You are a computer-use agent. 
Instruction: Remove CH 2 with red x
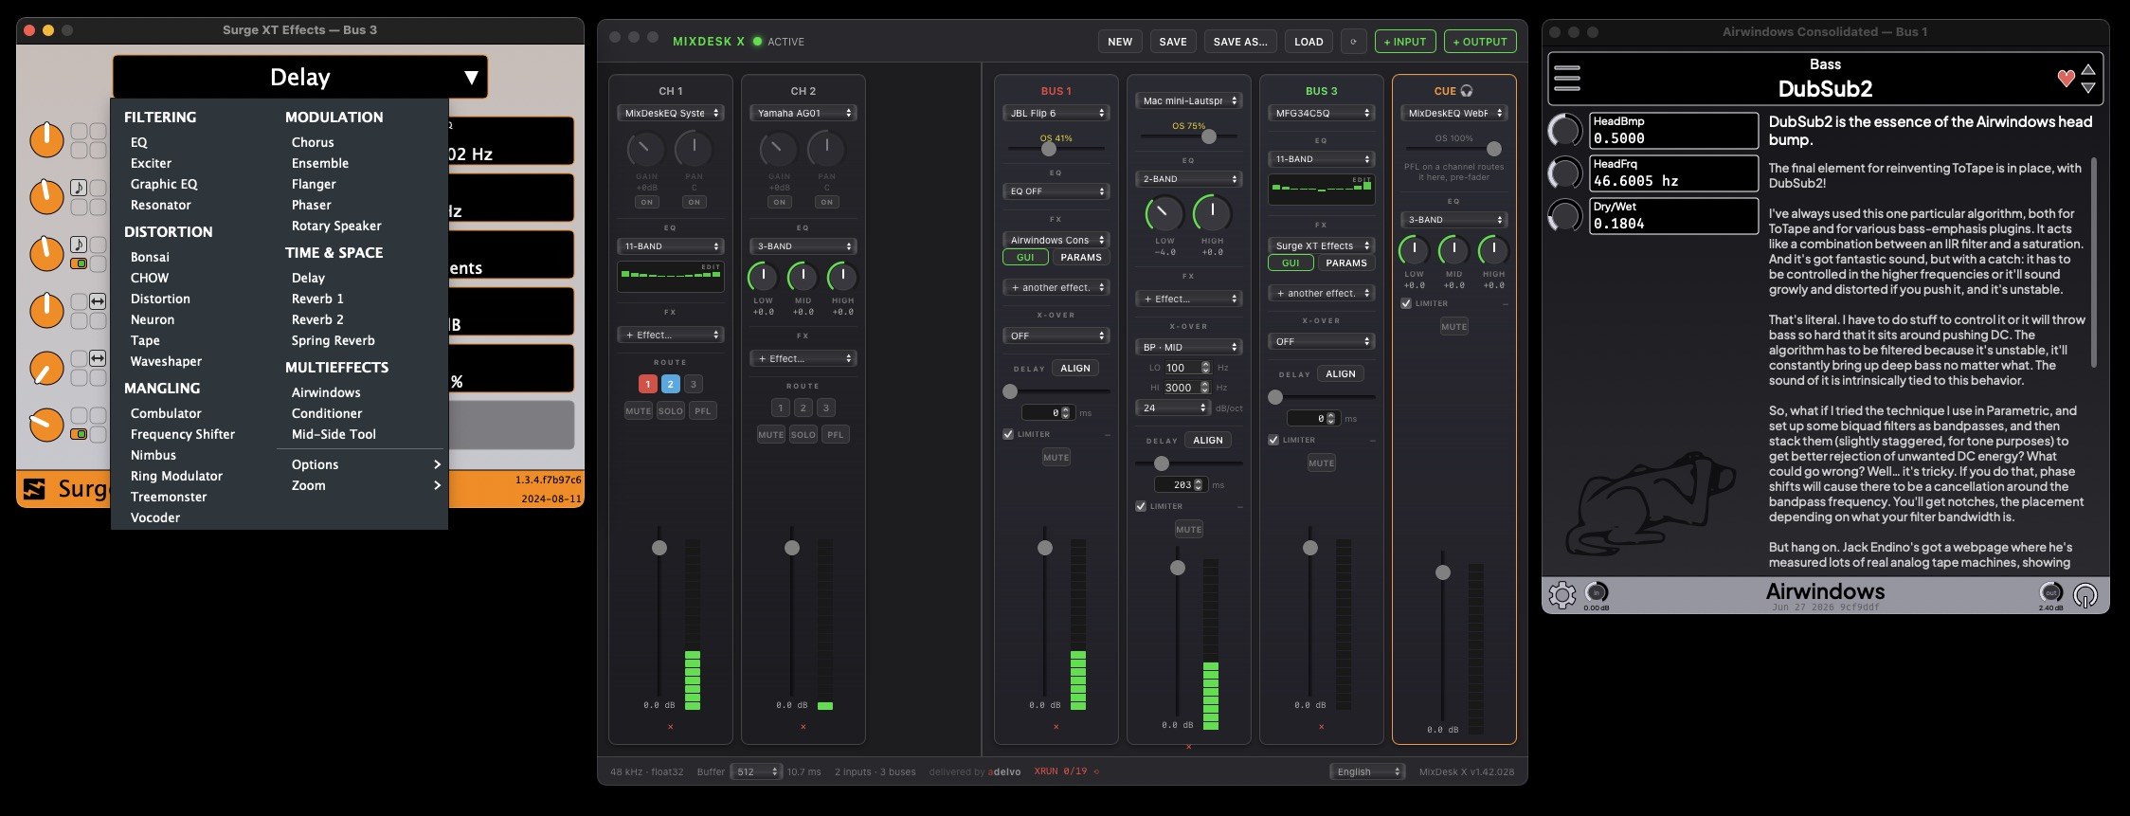click(803, 727)
